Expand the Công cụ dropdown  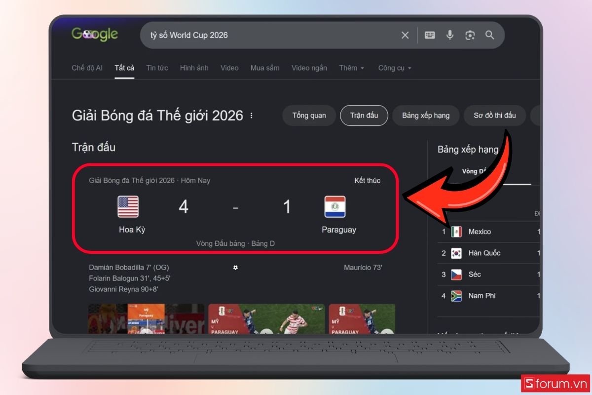[x=395, y=68]
